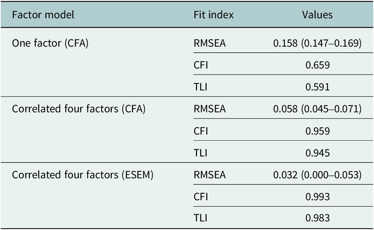Select the 'Correlated four factors (CFA)' label

tap(78, 109)
